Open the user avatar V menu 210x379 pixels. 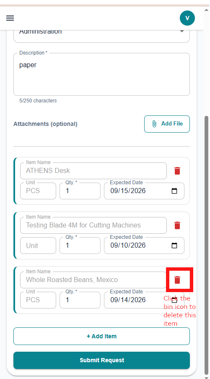[187, 18]
